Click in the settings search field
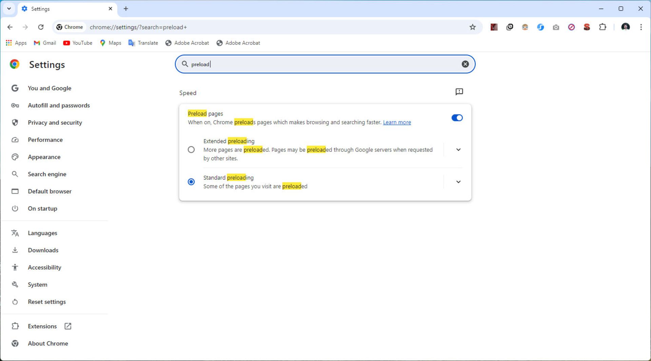 pos(322,64)
